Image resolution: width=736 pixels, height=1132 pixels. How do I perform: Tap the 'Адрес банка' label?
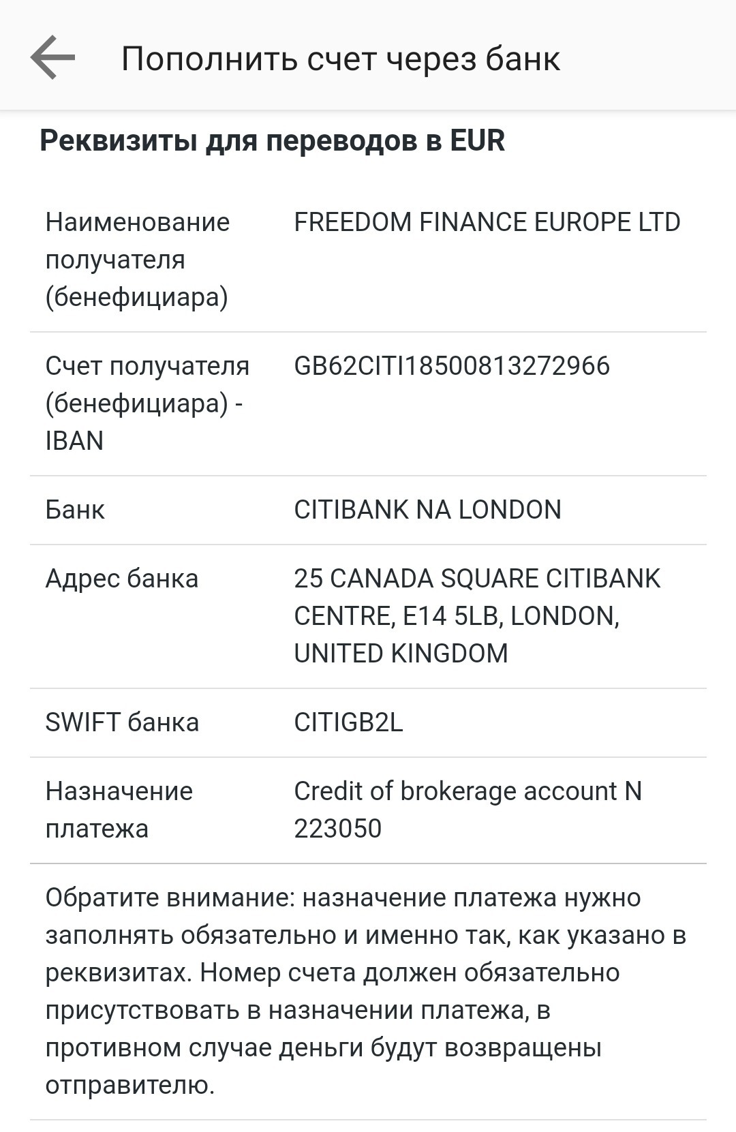[x=121, y=579]
